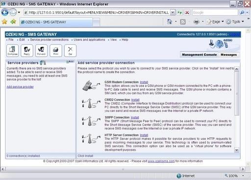Click the Compose toolbar icon
The image size is (251, 180).
coord(12,51)
